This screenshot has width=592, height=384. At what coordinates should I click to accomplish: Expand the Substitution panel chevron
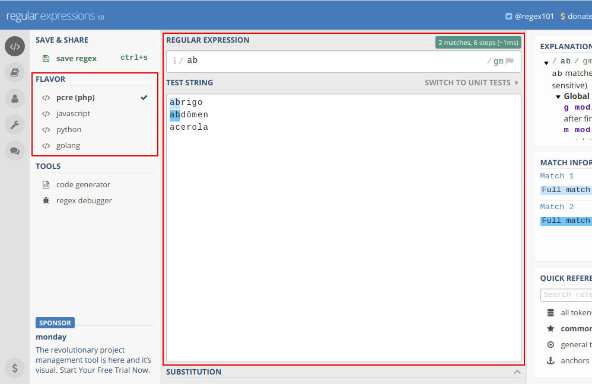517,372
